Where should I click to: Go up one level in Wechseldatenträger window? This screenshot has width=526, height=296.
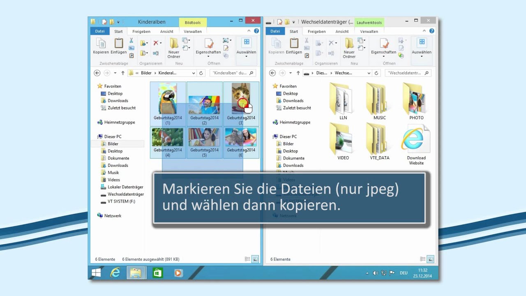298,73
